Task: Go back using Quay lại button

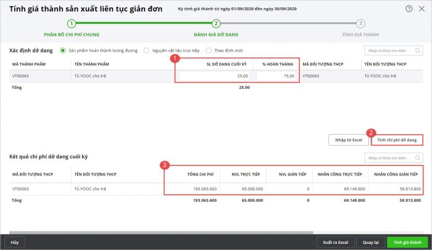Action: click(x=370, y=242)
